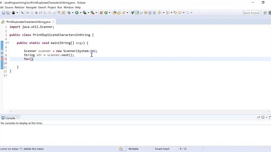Click the New Java Package icon

click(101, 13)
